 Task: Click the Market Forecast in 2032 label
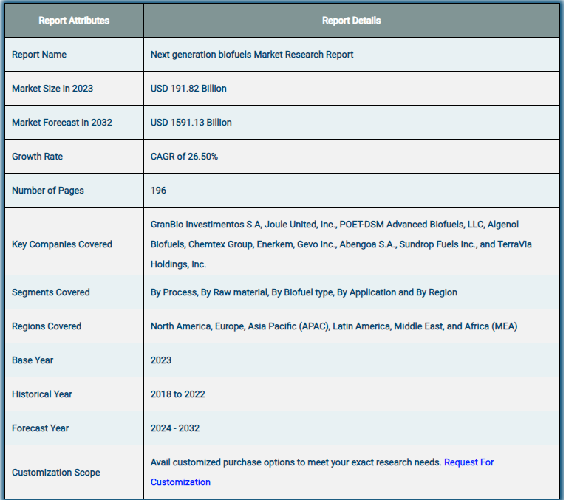pyautogui.click(x=62, y=123)
